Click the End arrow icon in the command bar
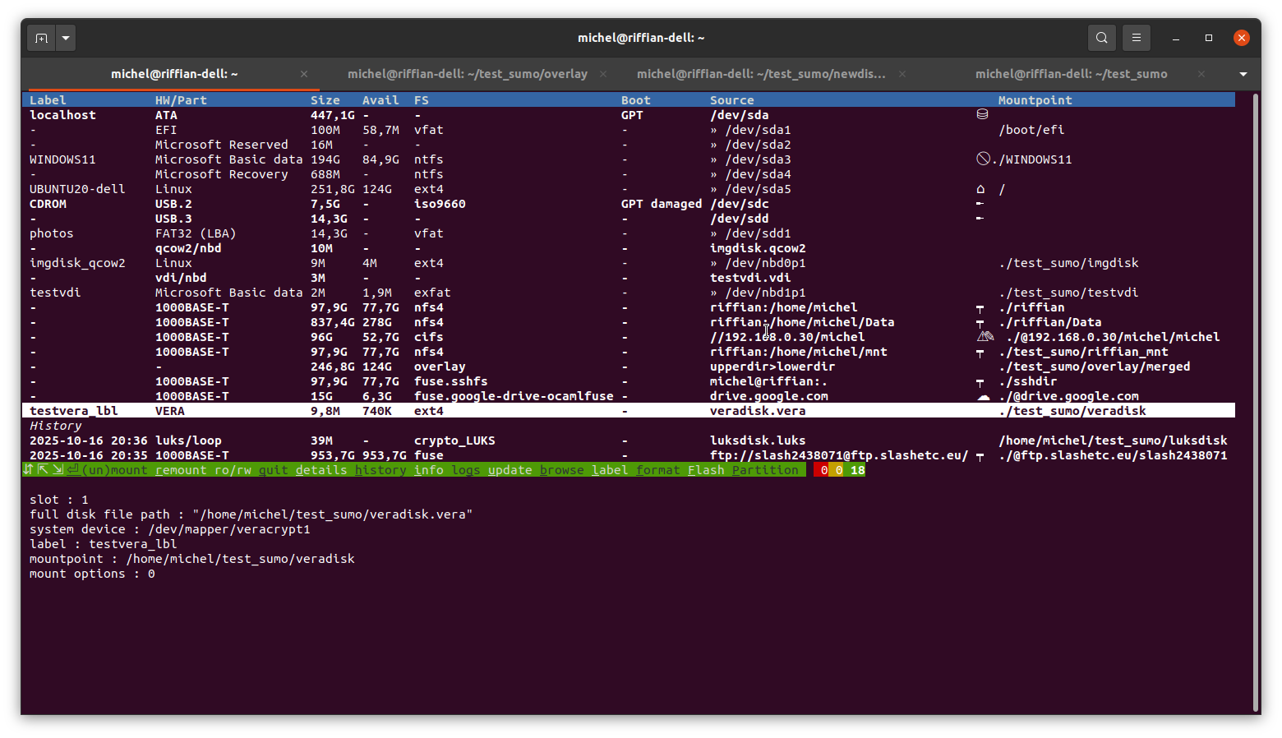The image size is (1282, 738). coord(58,469)
